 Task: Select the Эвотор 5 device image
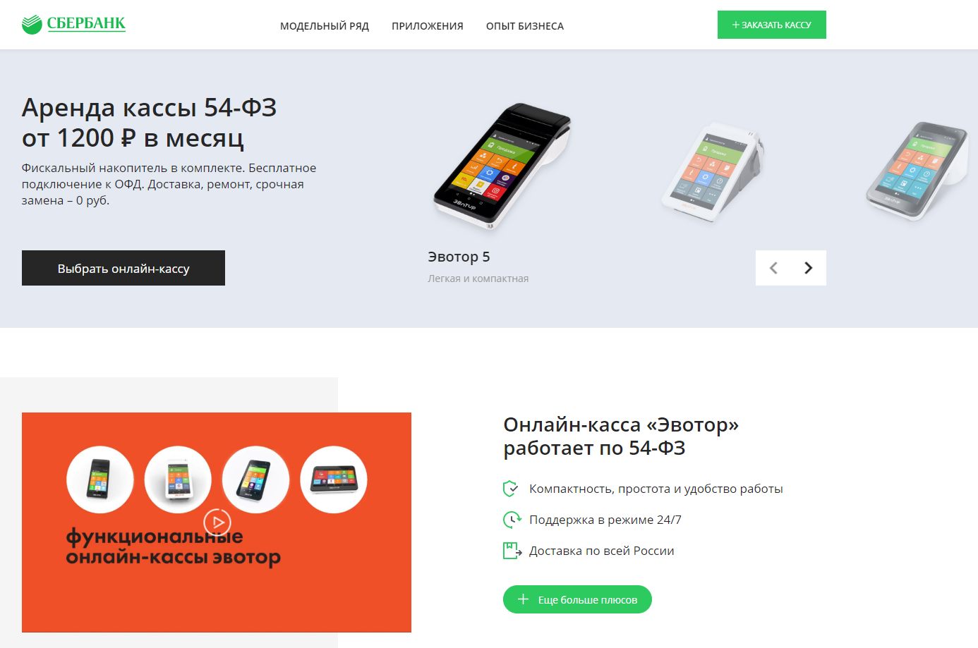point(502,166)
